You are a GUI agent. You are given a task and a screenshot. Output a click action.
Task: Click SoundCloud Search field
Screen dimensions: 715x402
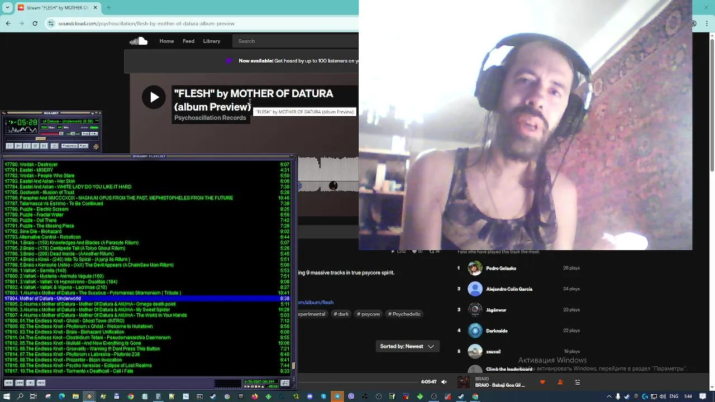[296, 41]
